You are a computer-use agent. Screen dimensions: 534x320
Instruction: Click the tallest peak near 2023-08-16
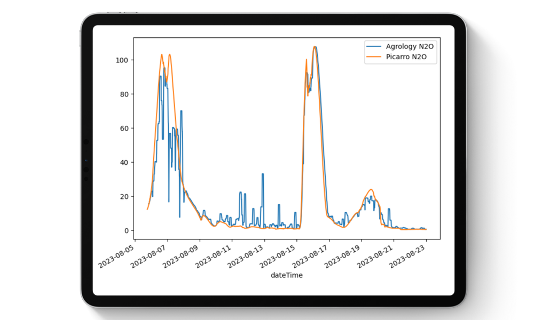pyautogui.click(x=315, y=47)
